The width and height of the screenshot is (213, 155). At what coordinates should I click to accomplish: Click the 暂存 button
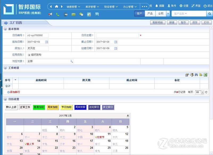(183, 23)
